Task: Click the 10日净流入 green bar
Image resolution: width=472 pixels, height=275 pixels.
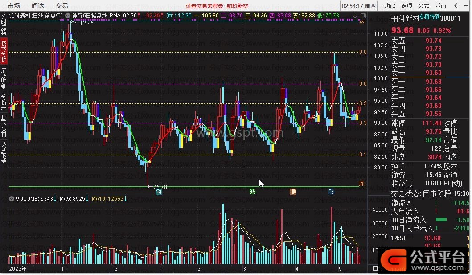Action: (441, 220)
